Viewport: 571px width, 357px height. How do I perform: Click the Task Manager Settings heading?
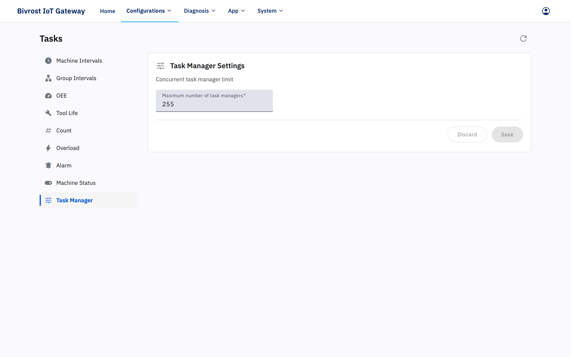[207, 66]
